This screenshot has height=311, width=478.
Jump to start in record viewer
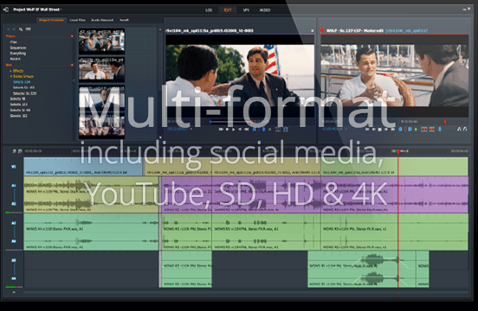pyautogui.click(x=367, y=130)
